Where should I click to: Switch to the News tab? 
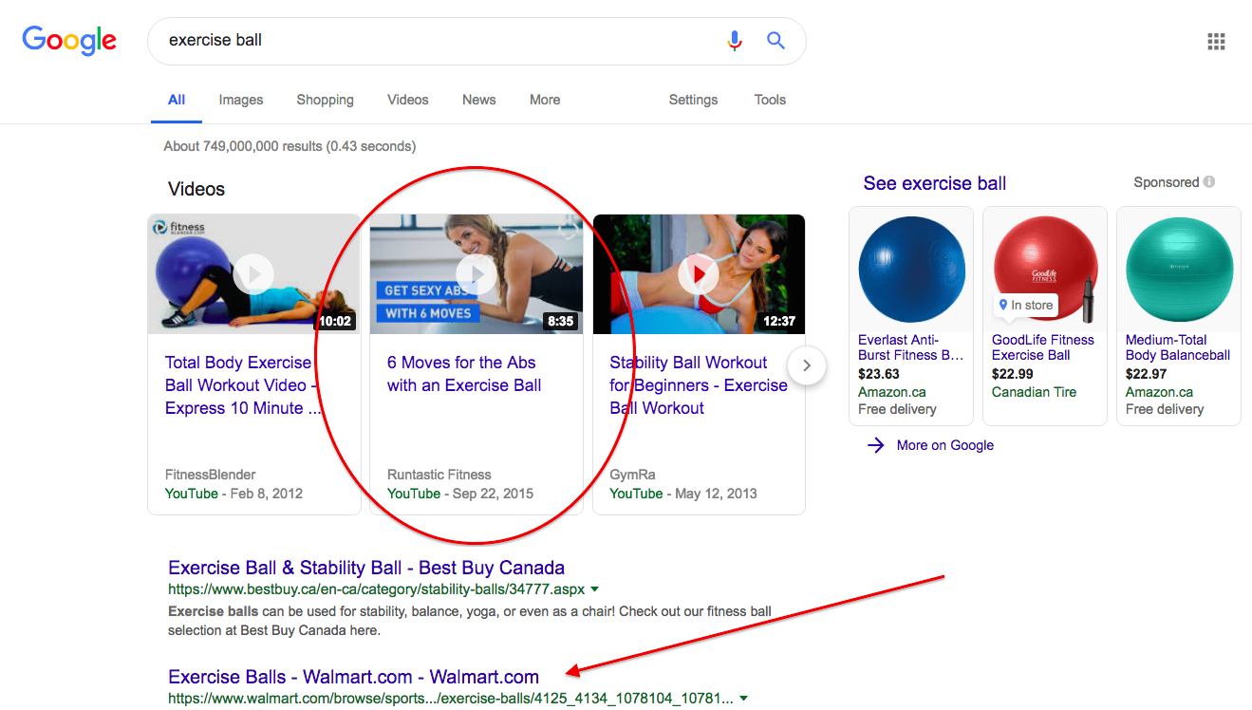(x=479, y=100)
